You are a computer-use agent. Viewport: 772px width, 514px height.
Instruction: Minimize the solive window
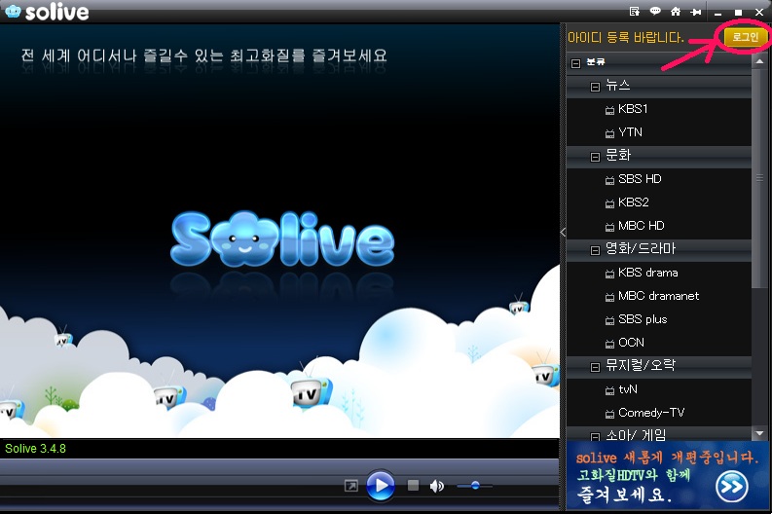click(717, 13)
